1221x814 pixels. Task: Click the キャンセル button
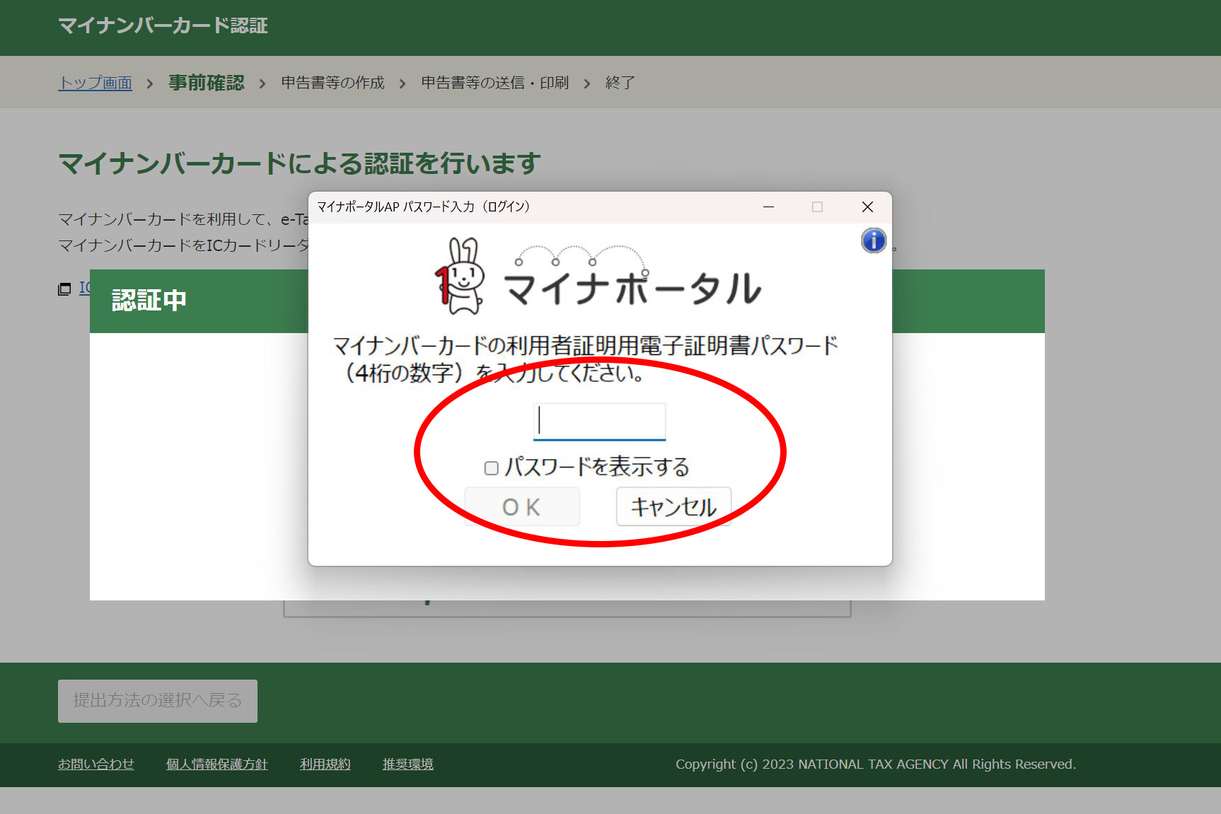673,506
